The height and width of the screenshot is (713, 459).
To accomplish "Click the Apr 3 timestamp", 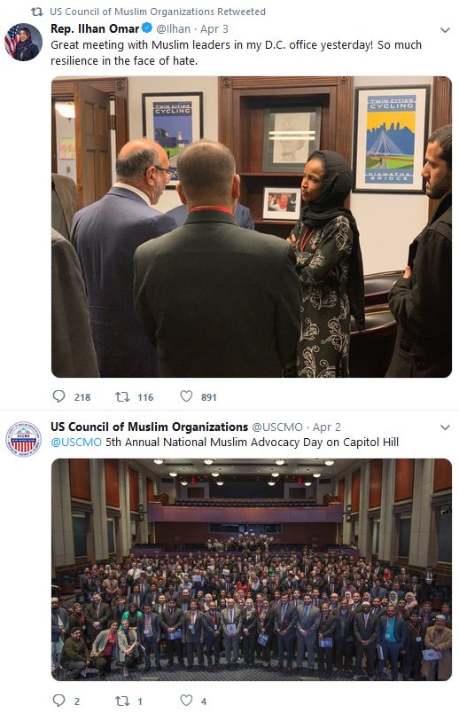I will (x=214, y=29).
